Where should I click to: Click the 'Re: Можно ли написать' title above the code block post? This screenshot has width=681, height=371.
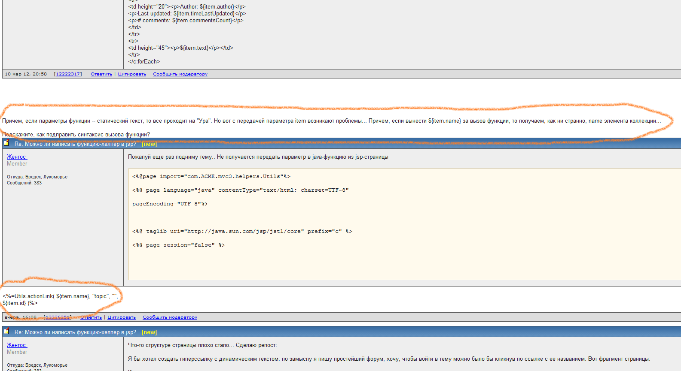(75, 144)
